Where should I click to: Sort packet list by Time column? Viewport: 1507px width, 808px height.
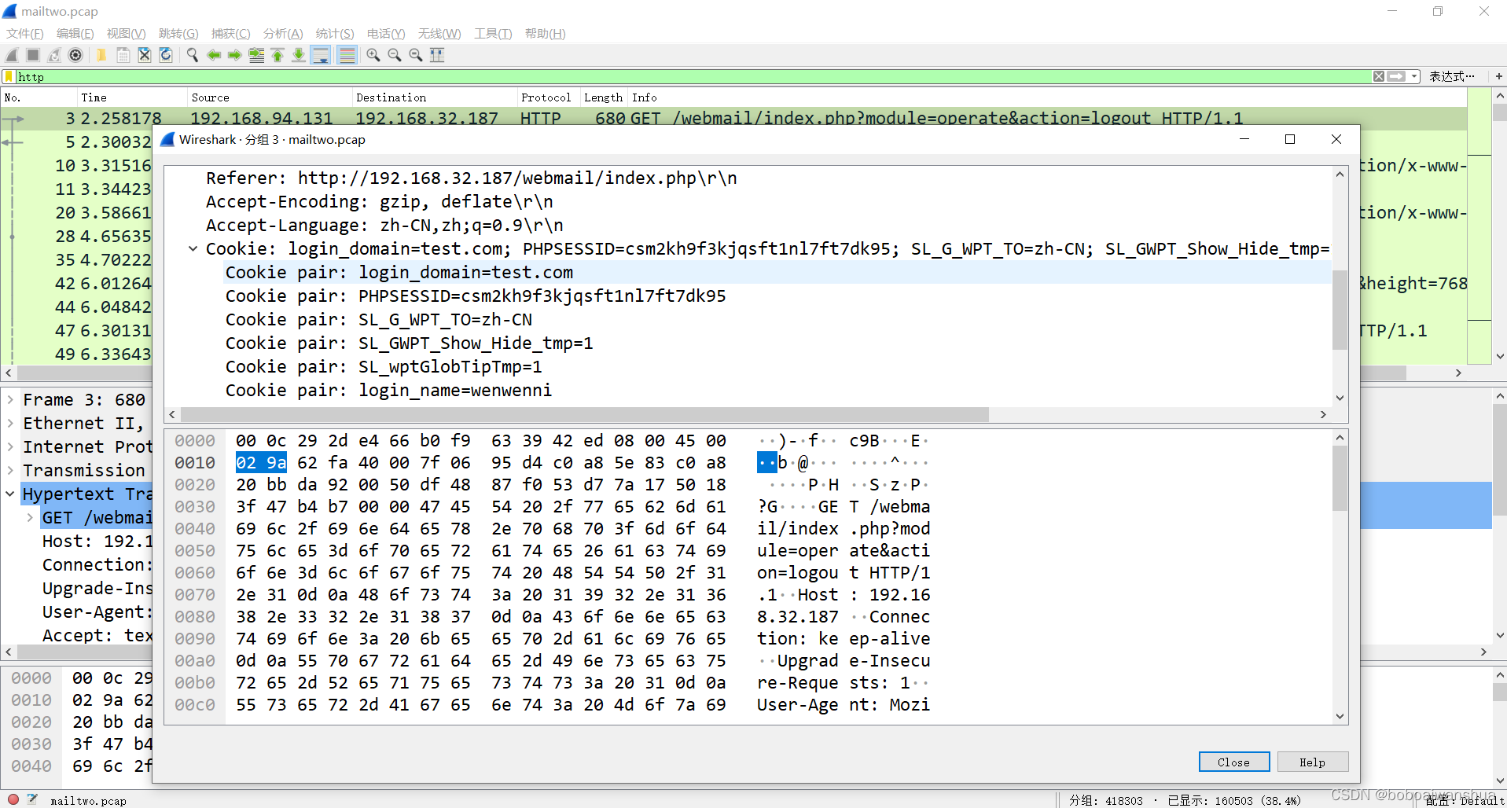[x=132, y=97]
